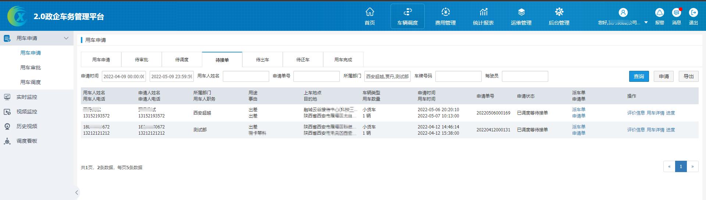Click the 查询 search button
This screenshot has width=706, height=200.
tap(639, 76)
